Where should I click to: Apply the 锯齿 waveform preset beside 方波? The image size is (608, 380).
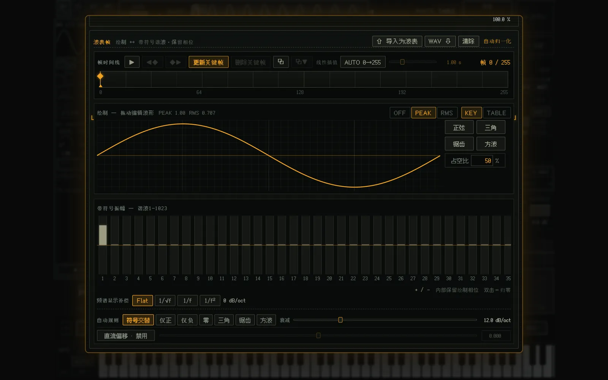click(x=459, y=144)
